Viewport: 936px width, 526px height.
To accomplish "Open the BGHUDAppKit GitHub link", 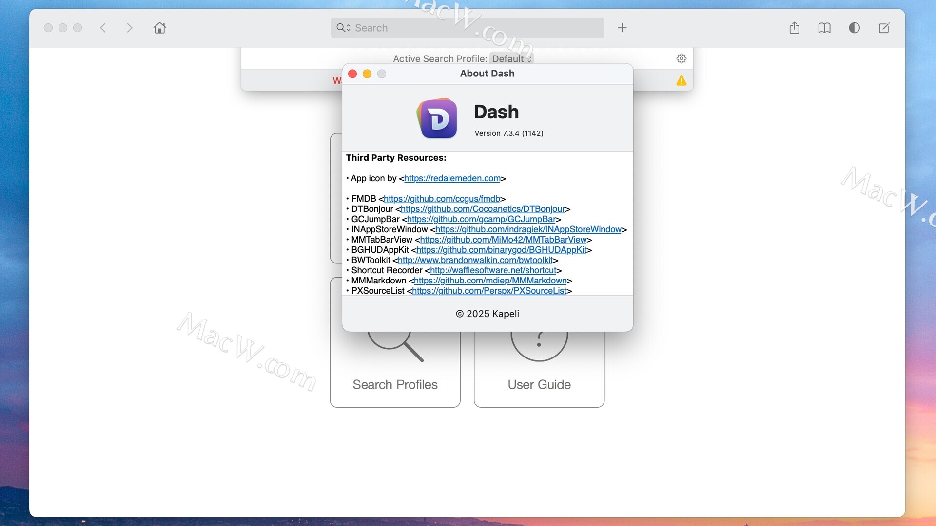I will [x=501, y=250].
